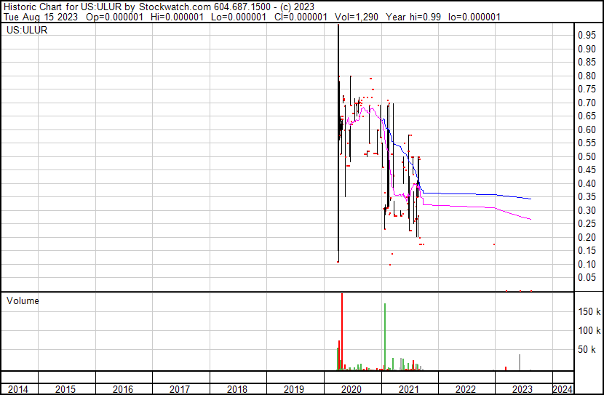Select the 2014 year label on time axis
Screen dimensions: 604x395
coord(18,389)
